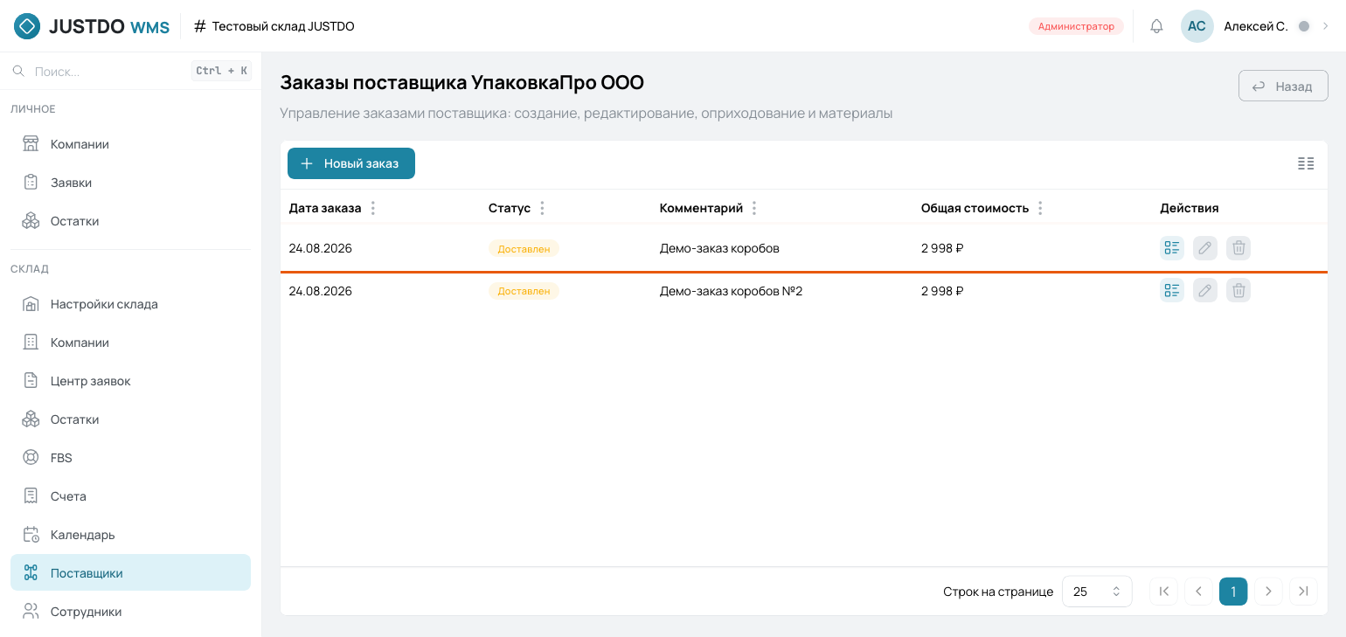
Task: Select Поставщики in the sidebar
Action: pos(131,572)
